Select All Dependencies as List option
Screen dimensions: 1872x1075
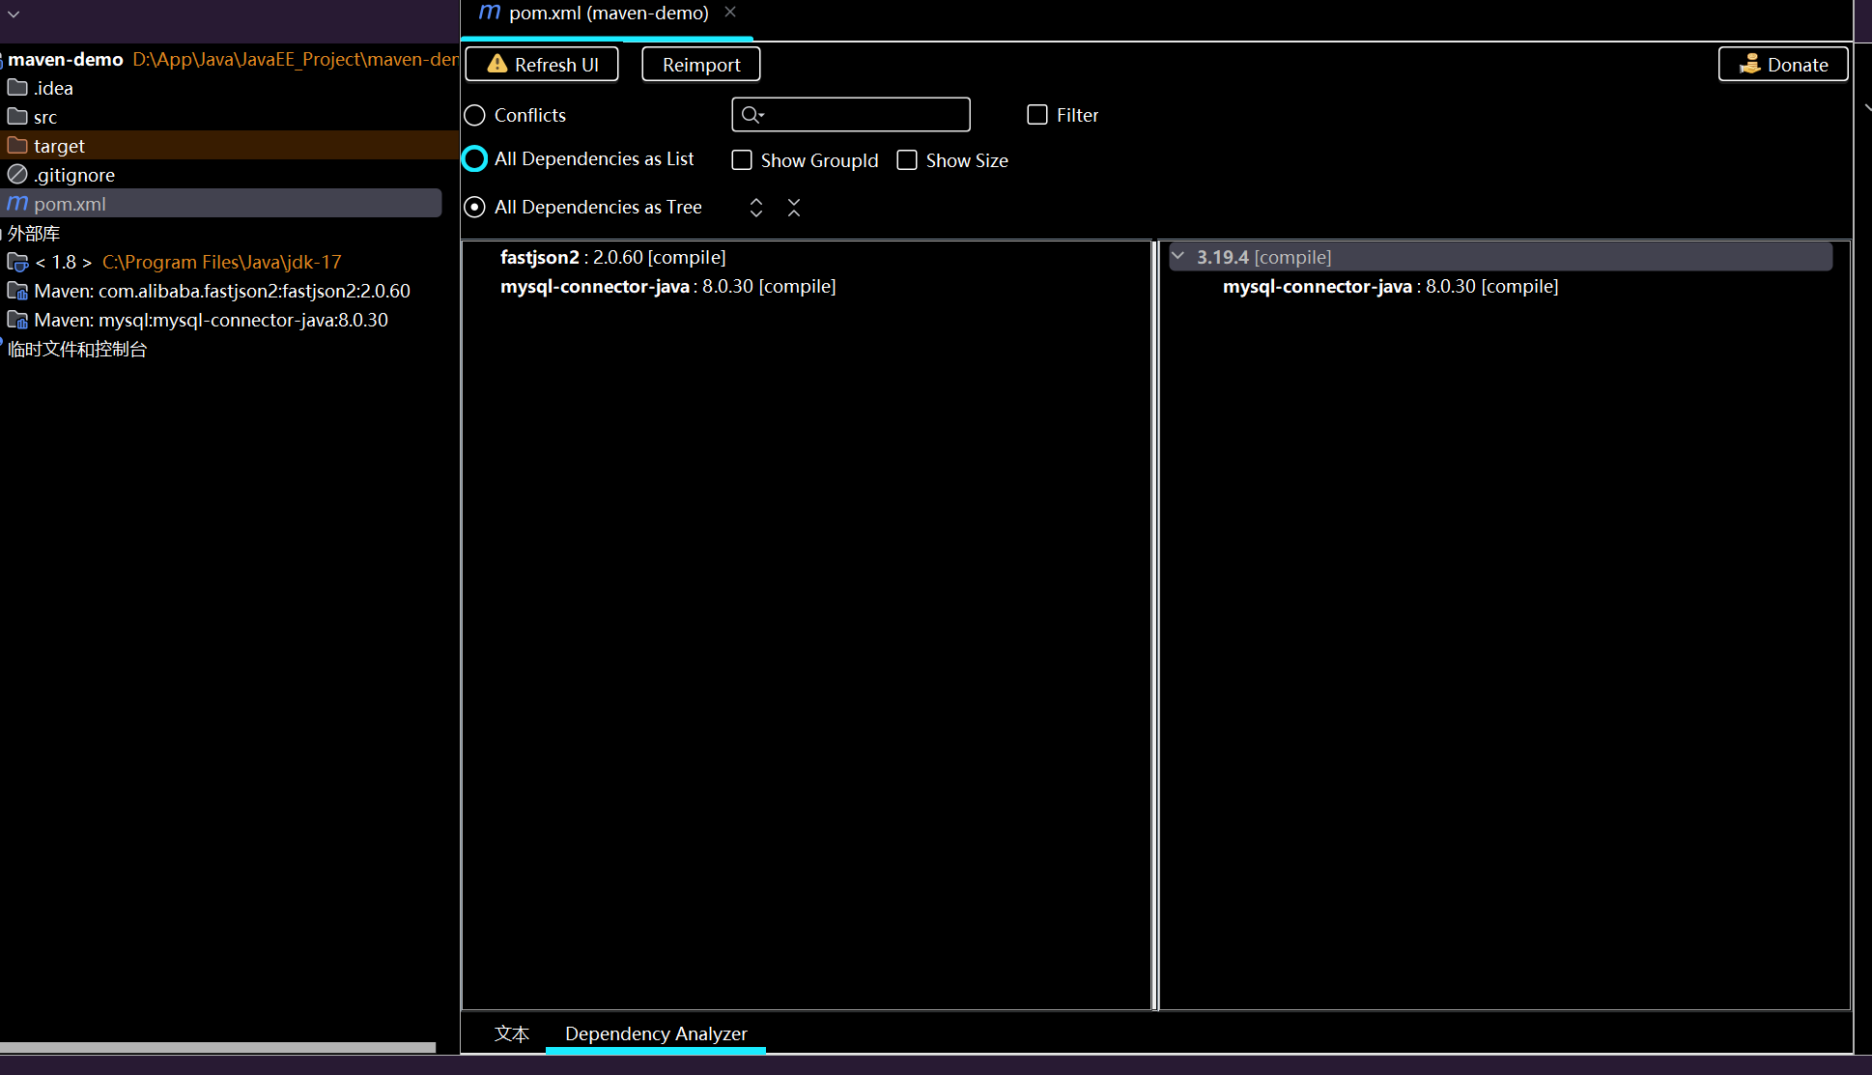(474, 158)
